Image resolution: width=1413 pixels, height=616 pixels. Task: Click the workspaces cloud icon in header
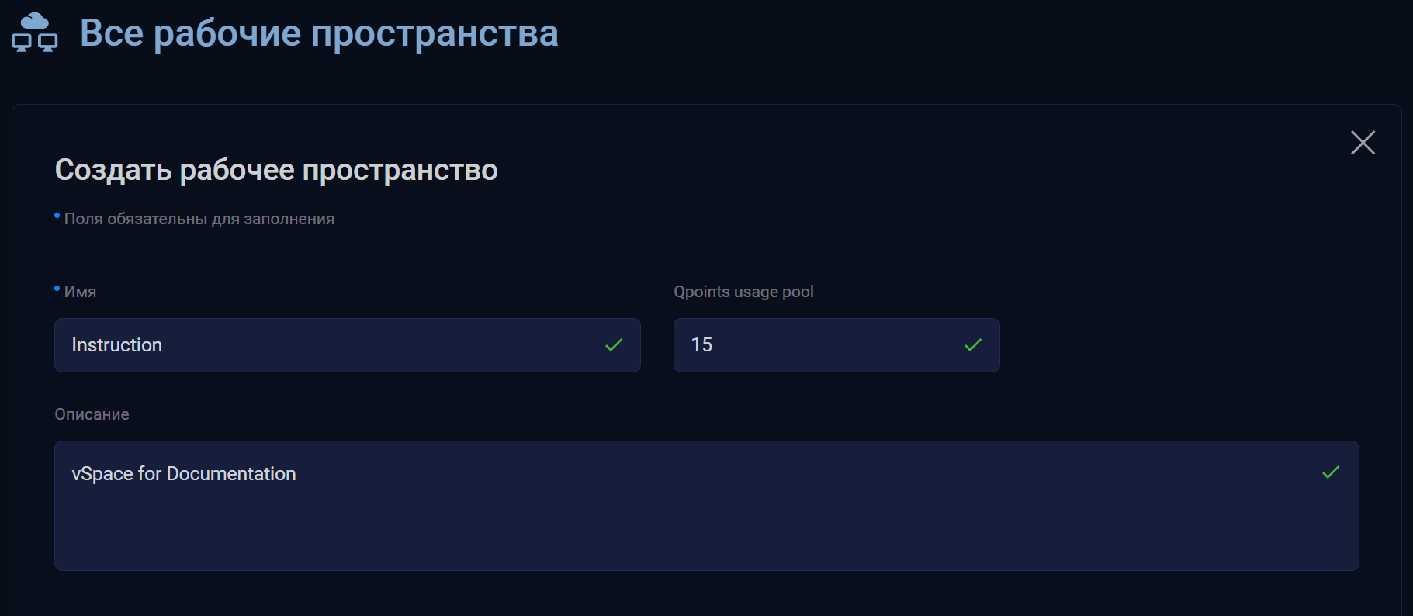click(35, 33)
